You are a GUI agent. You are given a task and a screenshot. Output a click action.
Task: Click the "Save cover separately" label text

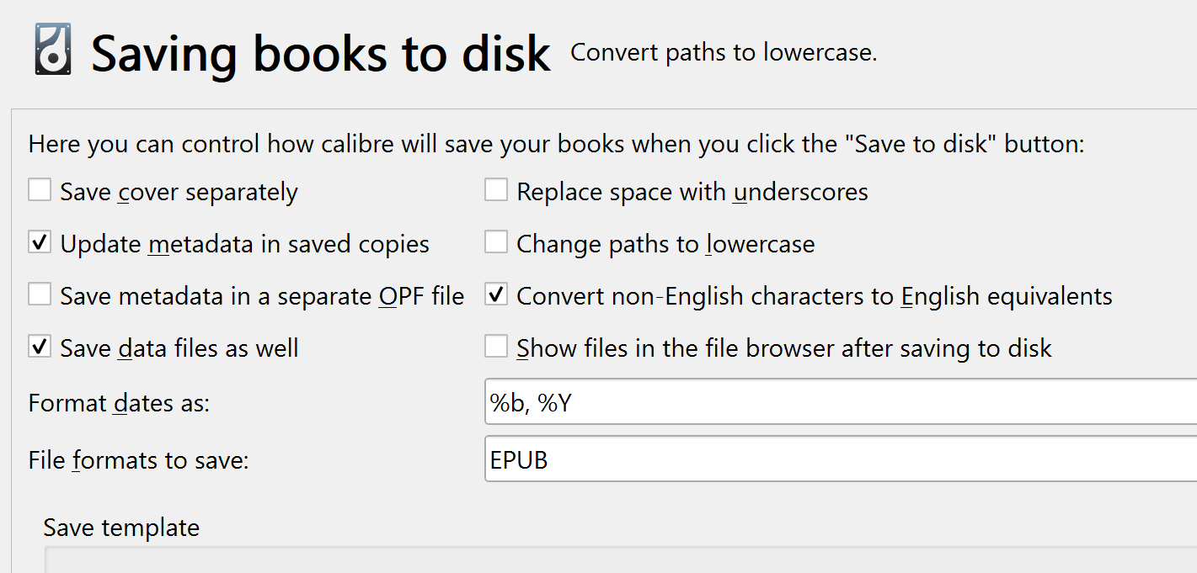pyautogui.click(x=179, y=192)
